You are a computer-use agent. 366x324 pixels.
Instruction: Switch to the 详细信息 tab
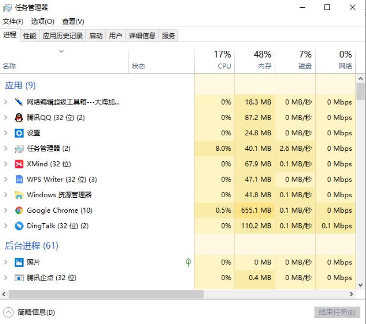click(x=142, y=36)
